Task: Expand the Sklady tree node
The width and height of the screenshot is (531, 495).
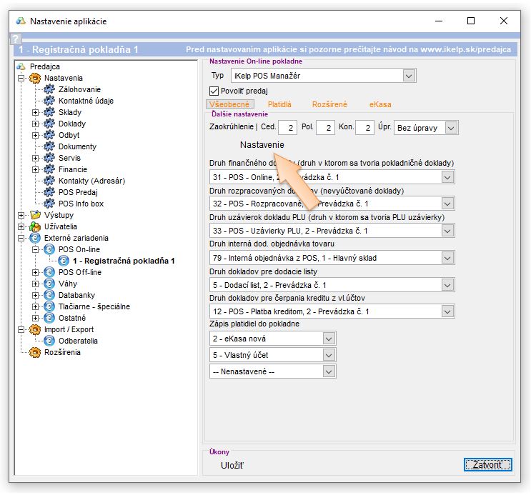Action: (x=35, y=112)
